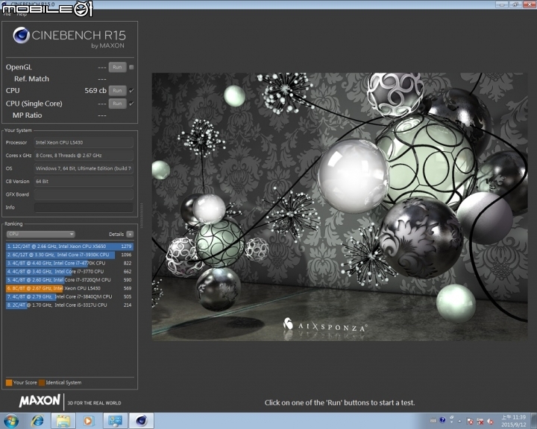Open the Help menu
537x429 pixels.
[x=22, y=14]
